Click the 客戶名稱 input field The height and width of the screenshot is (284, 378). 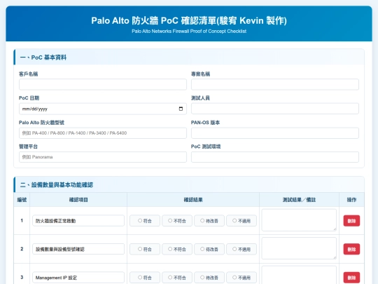click(x=103, y=85)
